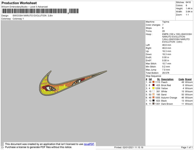Click the swoosh embroidery design preview
This screenshot has height=150, width=194.
coord(73,83)
